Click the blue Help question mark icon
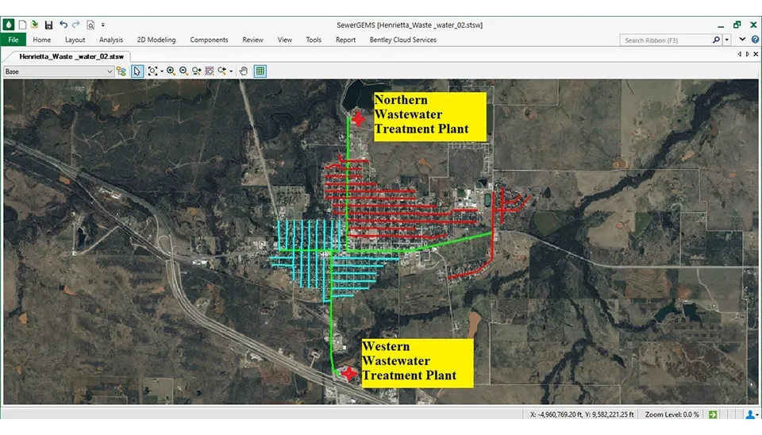Image resolution: width=762 pixels, height=435 pixels. (754, 40)
